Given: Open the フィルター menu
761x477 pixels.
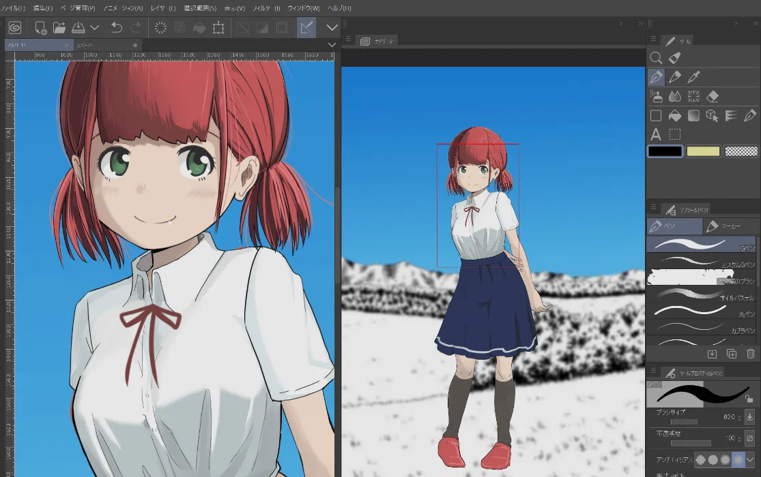Looking at the screenshot, I should coord(266,8).
